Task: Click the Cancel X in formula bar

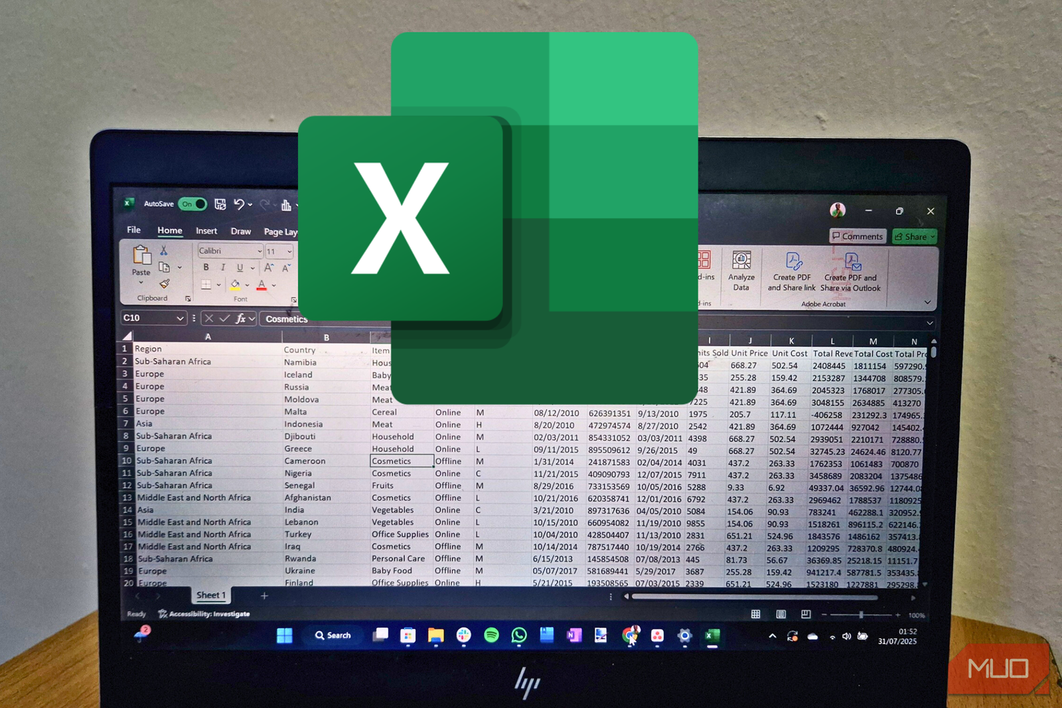Action: (208, 319)
